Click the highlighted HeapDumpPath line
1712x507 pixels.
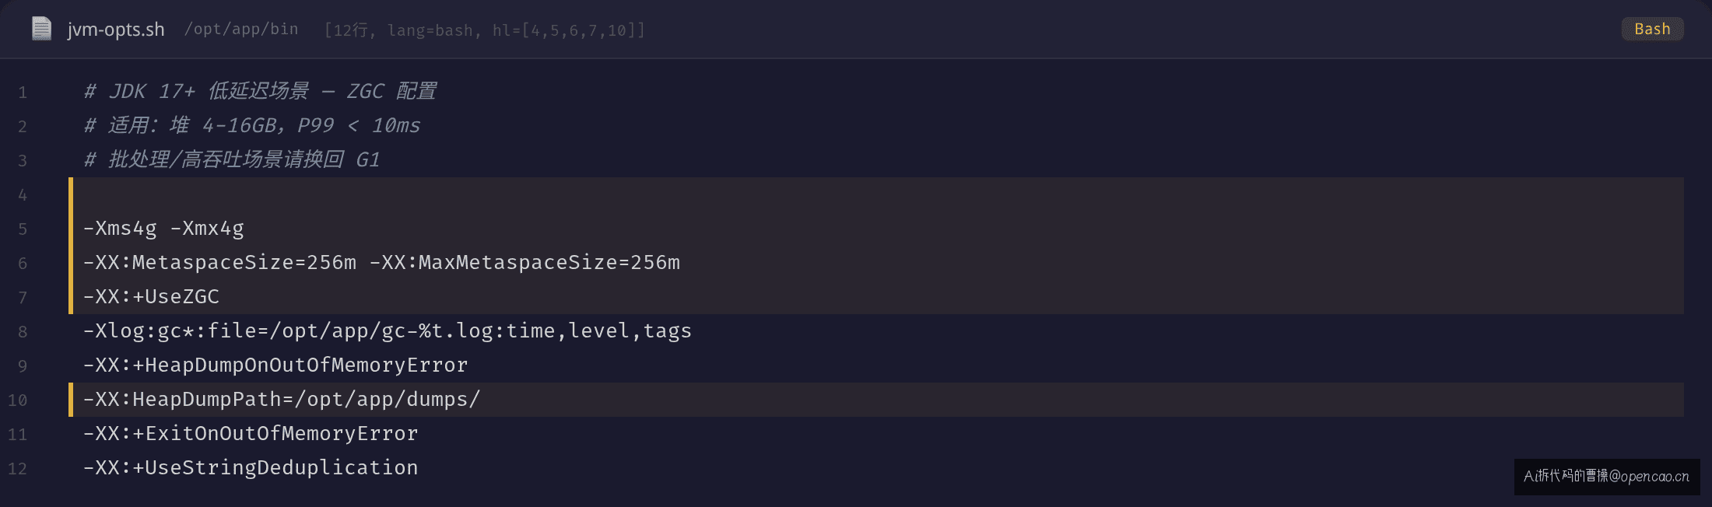point(876,400)
